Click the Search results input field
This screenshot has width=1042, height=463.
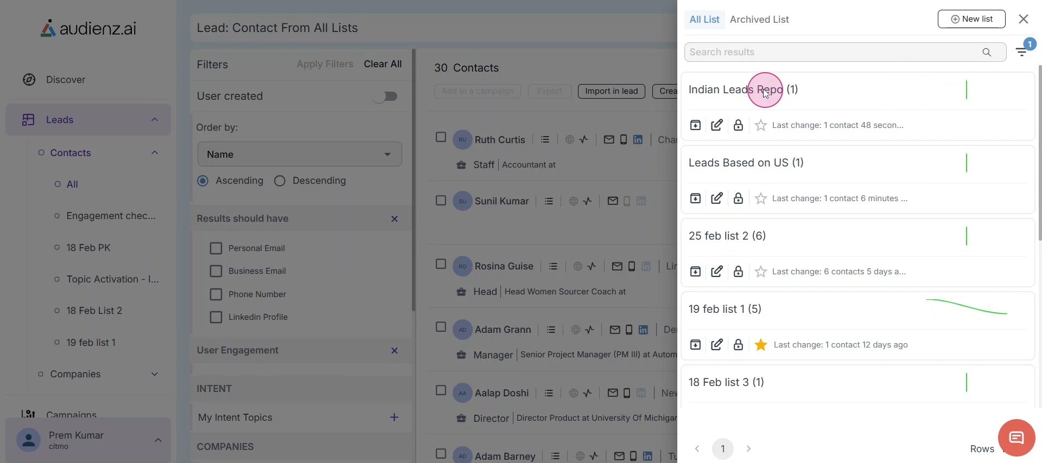coord(845,52)
